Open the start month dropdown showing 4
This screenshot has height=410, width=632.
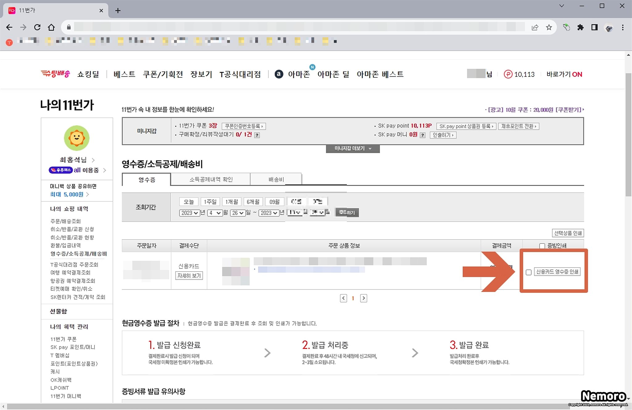[x=215, y=213]
